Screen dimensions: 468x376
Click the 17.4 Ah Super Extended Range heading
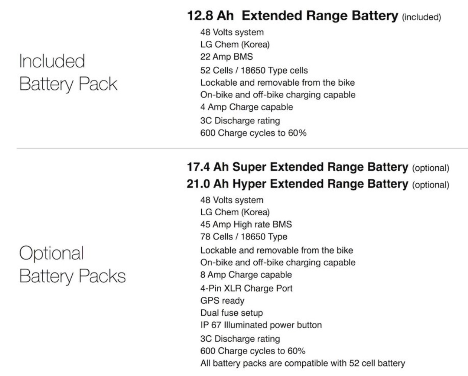297,167
